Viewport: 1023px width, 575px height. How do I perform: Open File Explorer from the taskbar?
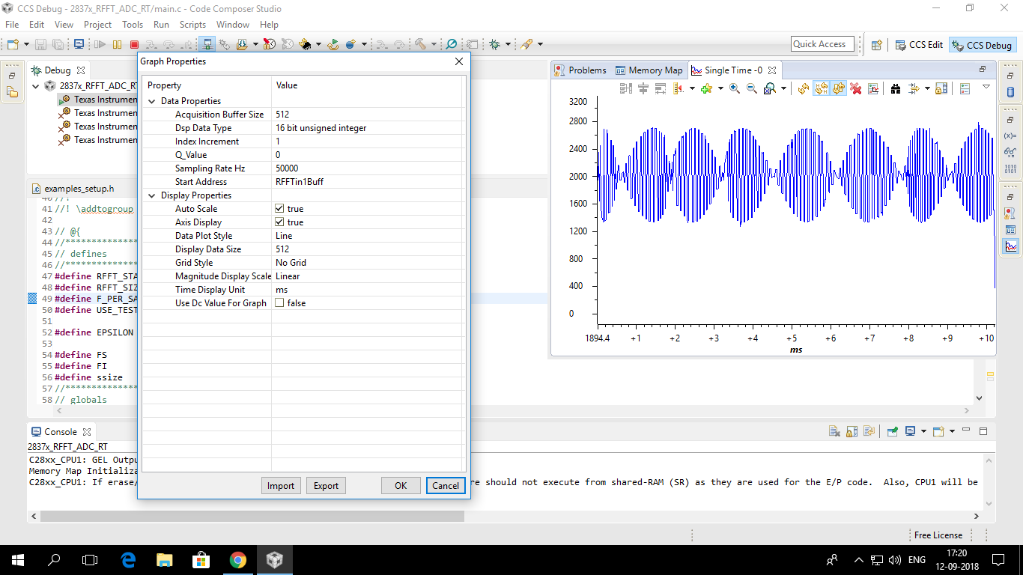[x=165, y=559]
